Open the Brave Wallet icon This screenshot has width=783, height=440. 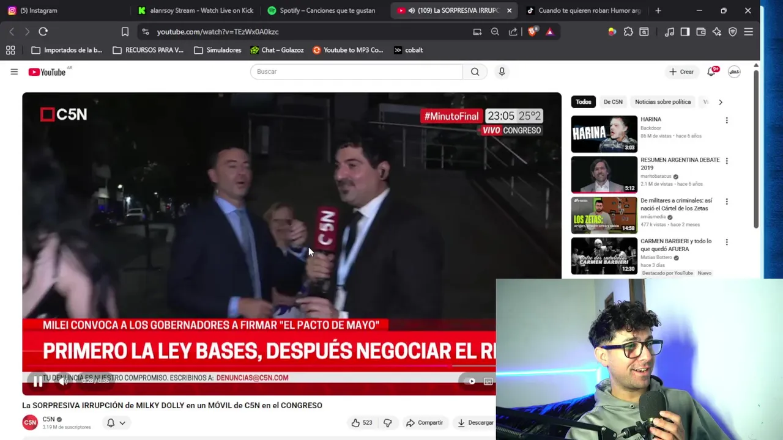701,32
